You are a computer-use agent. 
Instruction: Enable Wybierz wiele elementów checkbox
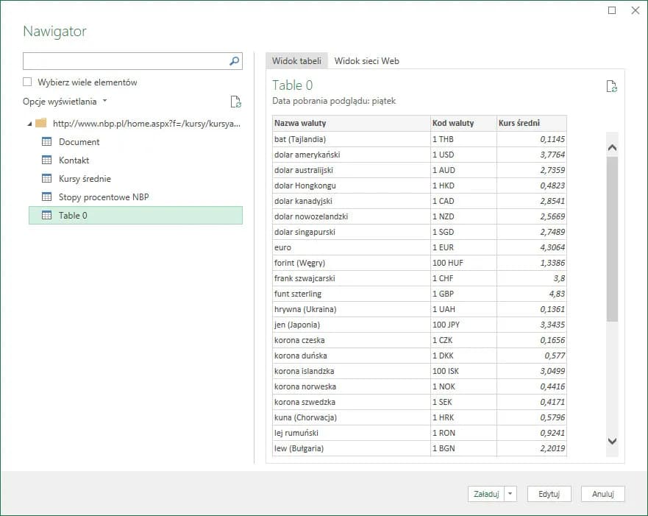pos(28,82)
